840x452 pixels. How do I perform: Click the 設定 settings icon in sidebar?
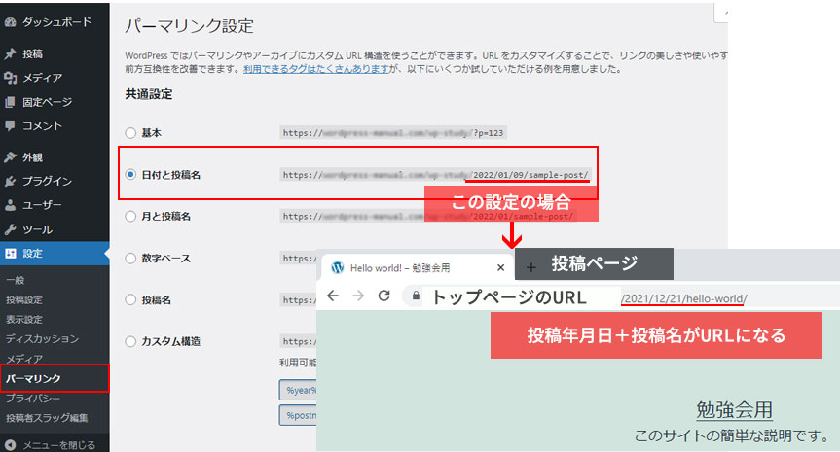(10, 254)
